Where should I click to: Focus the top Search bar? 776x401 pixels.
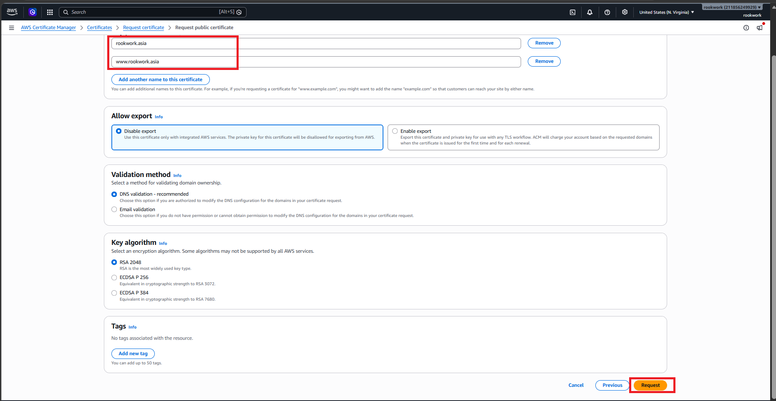153,12
